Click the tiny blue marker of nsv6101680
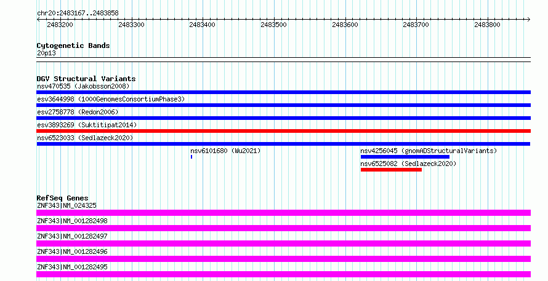 (x=191, y=157)
